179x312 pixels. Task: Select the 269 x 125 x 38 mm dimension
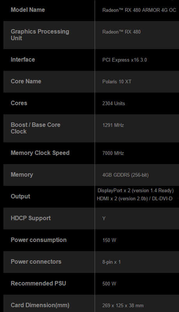(123, 305)
